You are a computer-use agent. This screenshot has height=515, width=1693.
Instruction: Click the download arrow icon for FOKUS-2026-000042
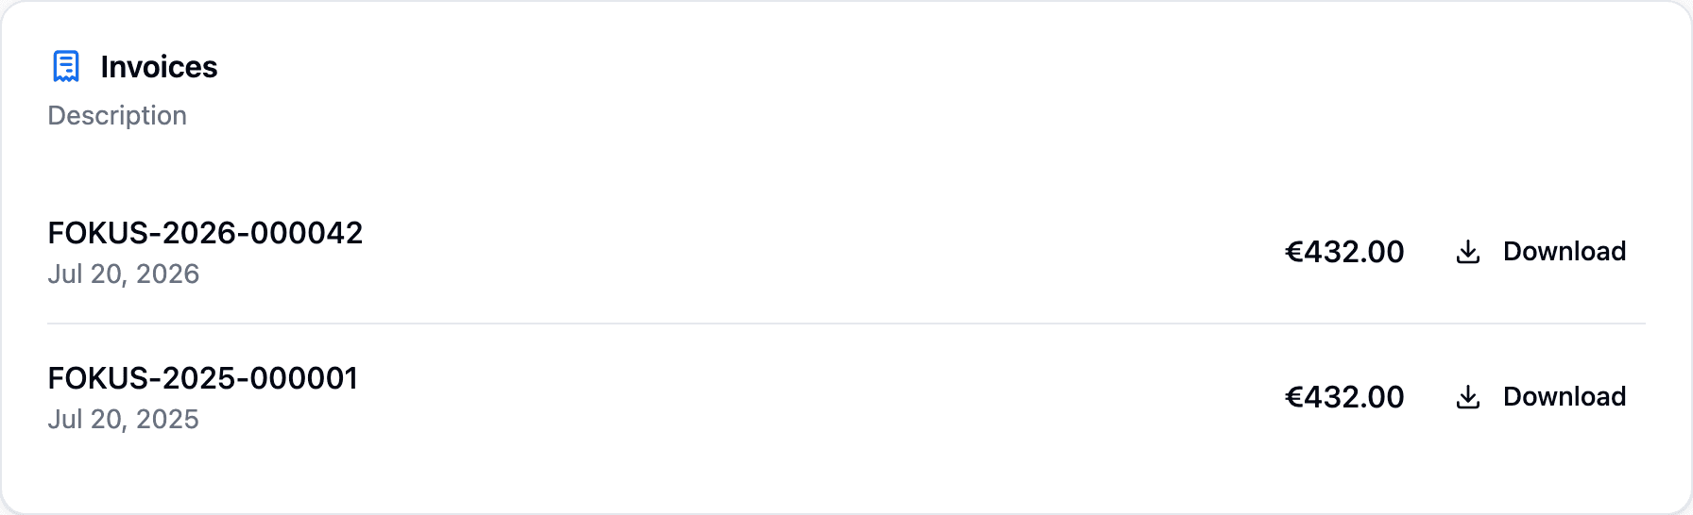tap(1468, 252)
